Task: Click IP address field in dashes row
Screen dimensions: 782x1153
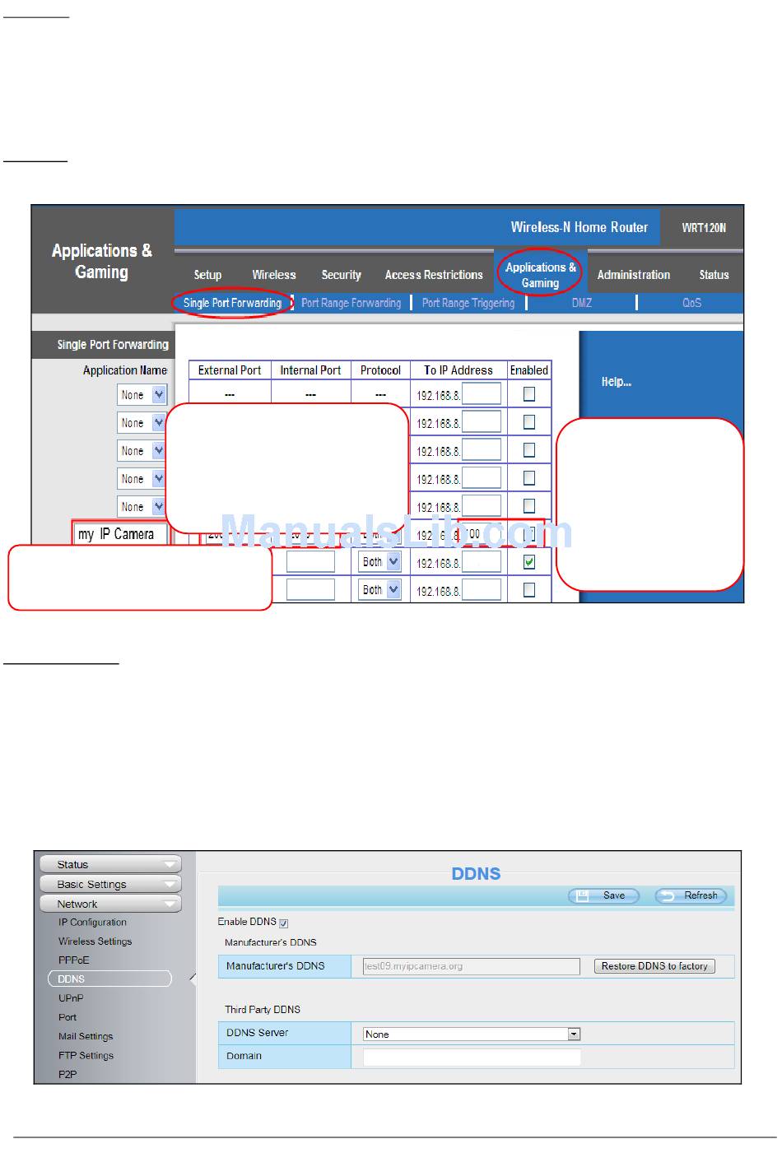Action: coord(481,394)
